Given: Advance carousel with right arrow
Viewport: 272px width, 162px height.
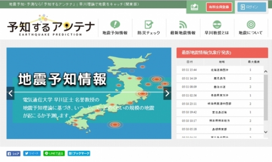Looking at the screenshot, I should [x=167, y=93].
